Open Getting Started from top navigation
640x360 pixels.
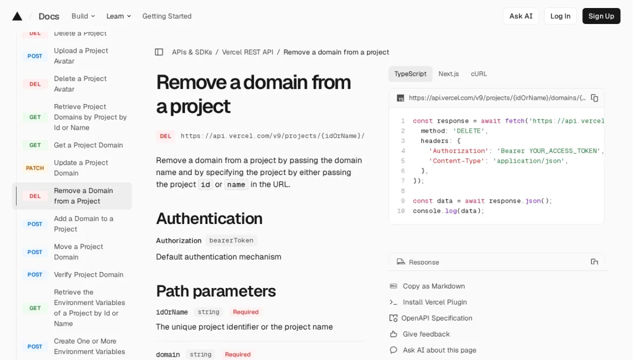click(167, 16)
